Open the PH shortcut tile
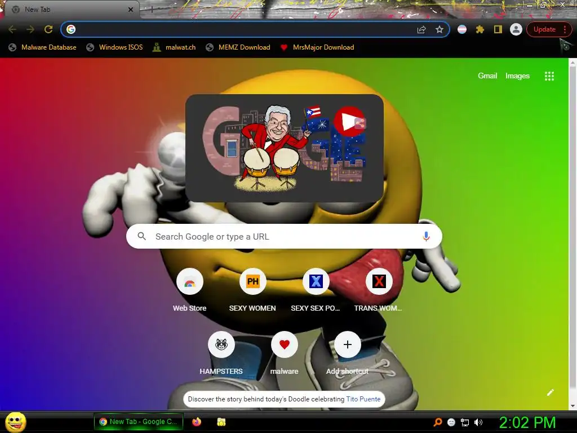577x433 pixels. click(252, 282)
